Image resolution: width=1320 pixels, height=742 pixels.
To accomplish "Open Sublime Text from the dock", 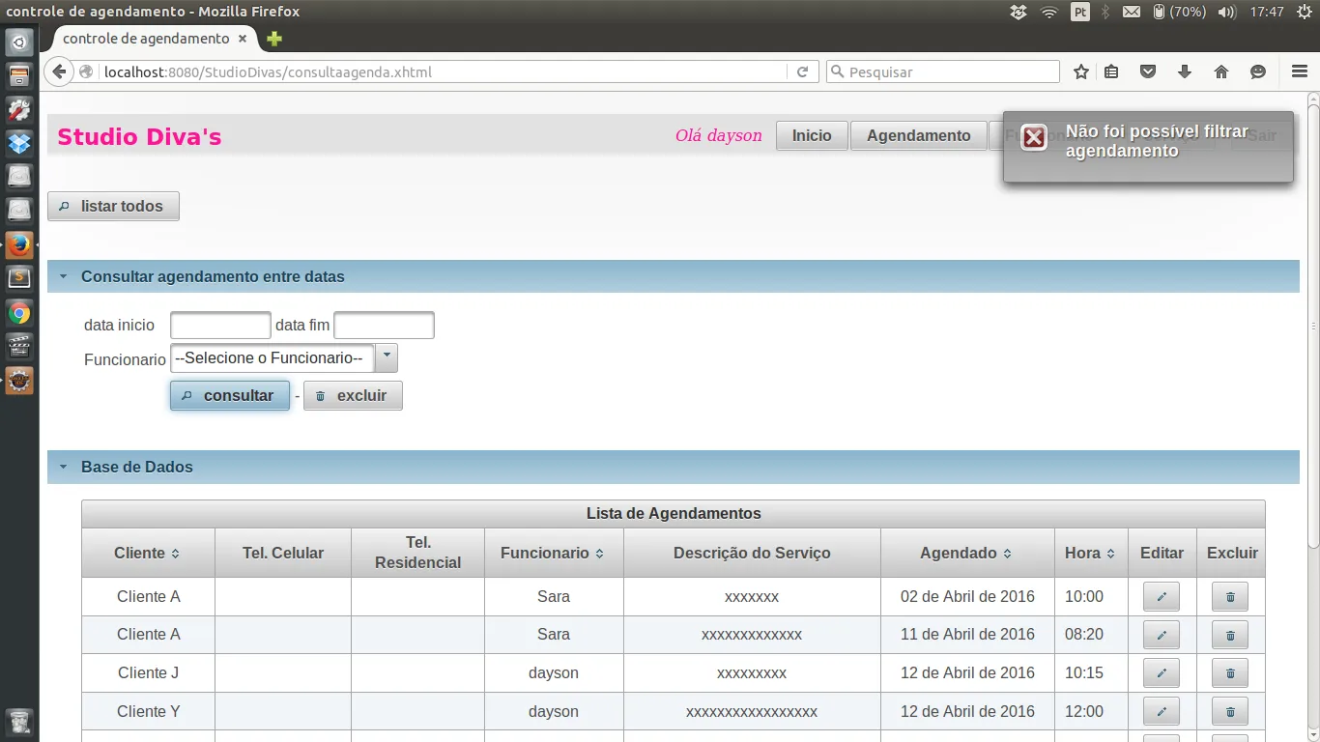I will point(19,279).
